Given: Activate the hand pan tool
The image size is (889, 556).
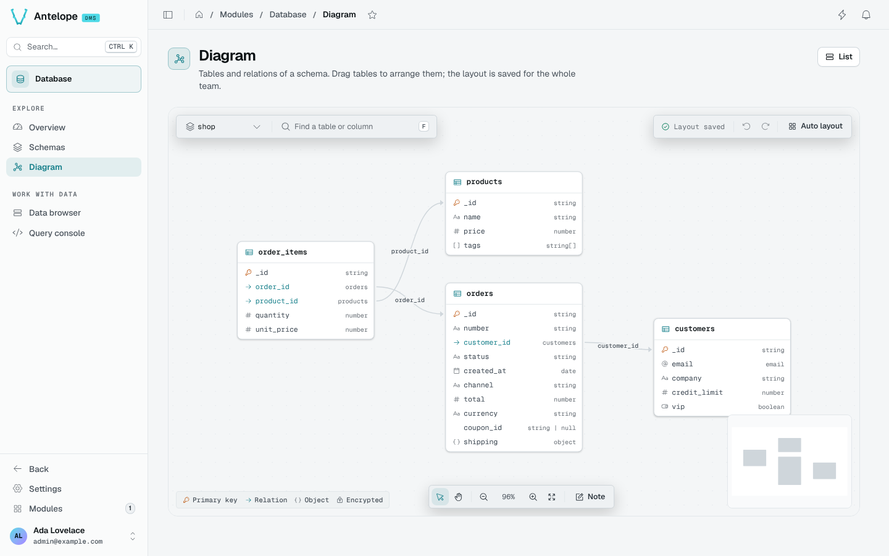Looking at the screenshot, I should click(459, 497).
